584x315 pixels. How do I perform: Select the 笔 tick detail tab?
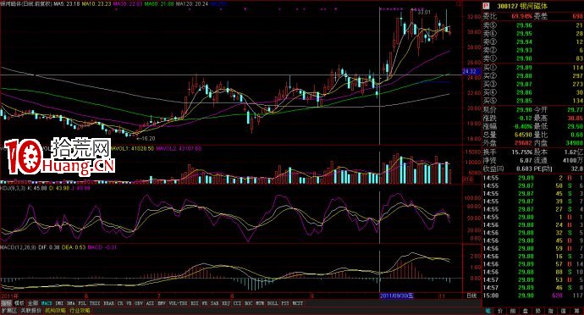488,311
